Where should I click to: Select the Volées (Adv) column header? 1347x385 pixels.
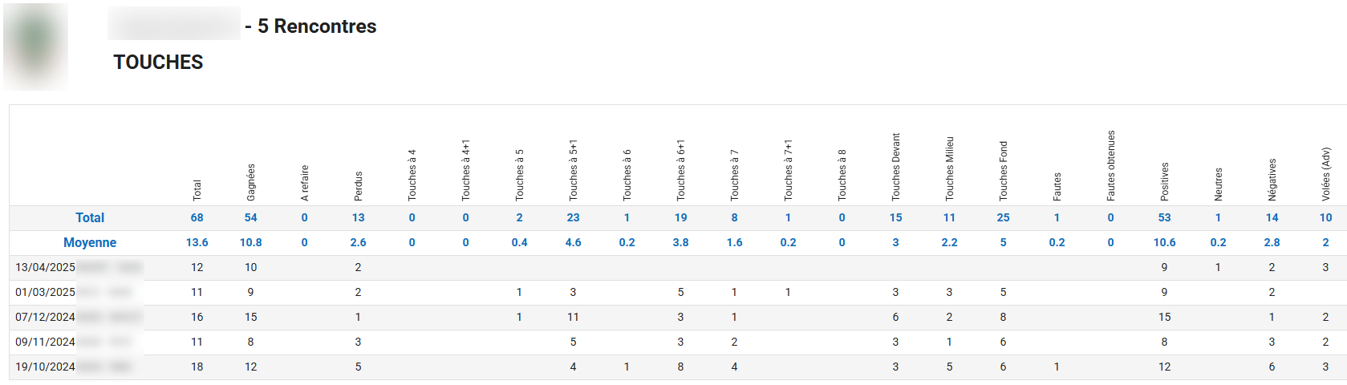pos(1326,173)
